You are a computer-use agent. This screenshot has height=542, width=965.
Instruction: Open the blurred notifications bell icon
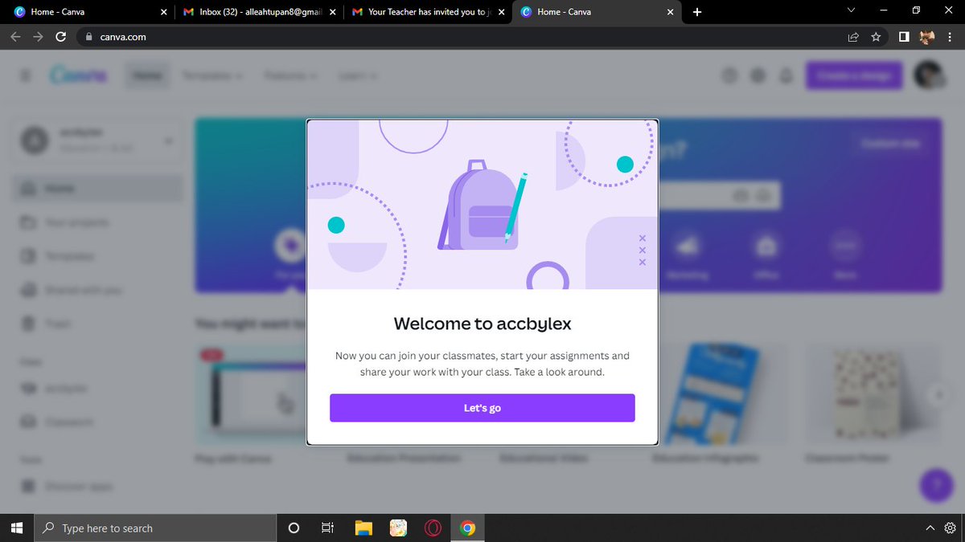pyautogui.click(x=786, y=75)
